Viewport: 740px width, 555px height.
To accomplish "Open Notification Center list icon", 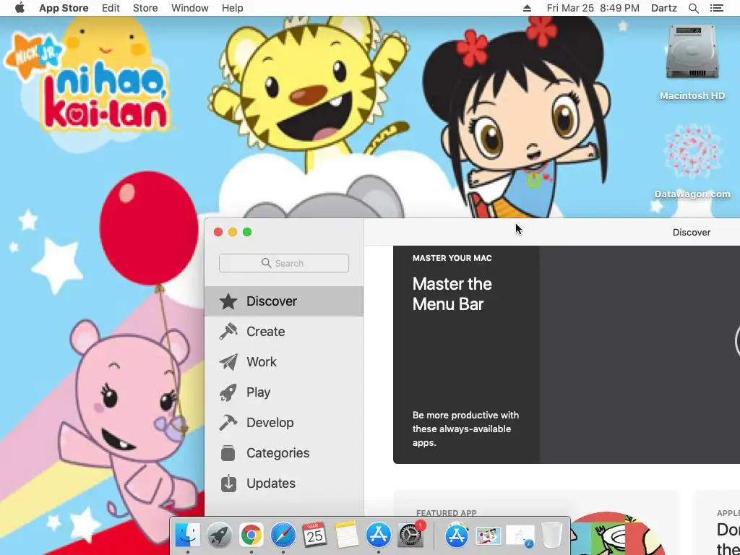I will 716,8.
